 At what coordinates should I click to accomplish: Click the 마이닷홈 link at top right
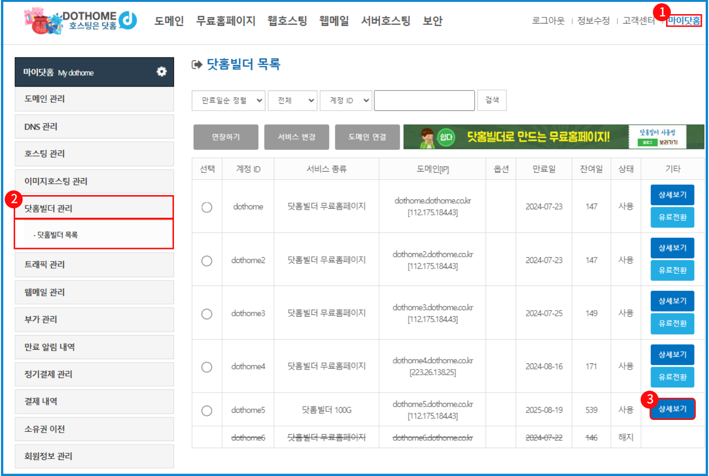684,21
